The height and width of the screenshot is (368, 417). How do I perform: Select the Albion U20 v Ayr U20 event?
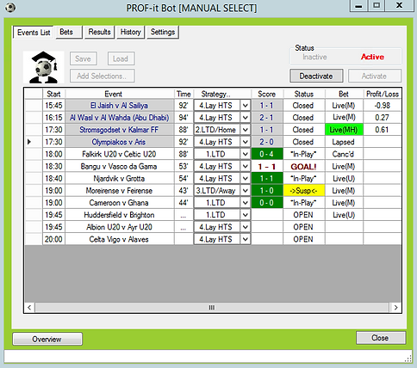[x=120, y=227]
